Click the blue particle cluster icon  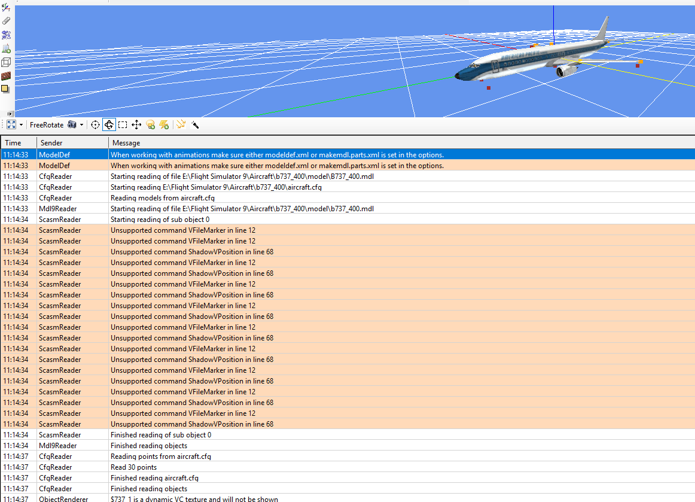(6, 35)
